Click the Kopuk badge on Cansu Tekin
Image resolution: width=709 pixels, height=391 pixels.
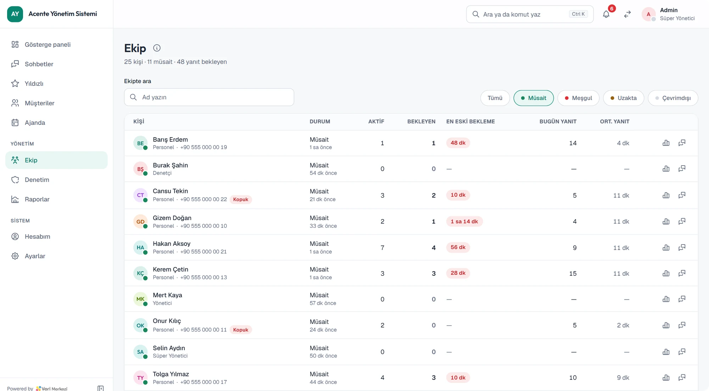pyautogui.click(x=241, y=199)
